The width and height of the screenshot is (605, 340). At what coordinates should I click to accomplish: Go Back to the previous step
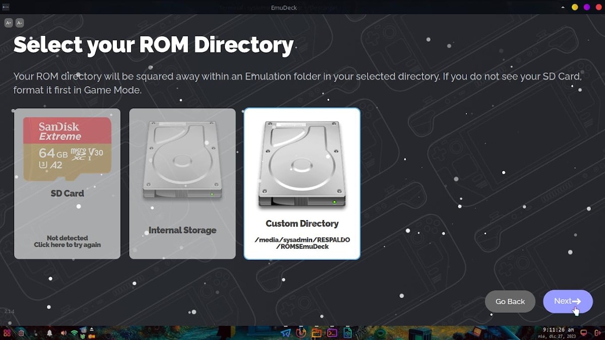510,301
